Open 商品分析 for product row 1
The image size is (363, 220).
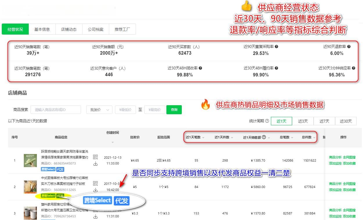tap(335, 157)
